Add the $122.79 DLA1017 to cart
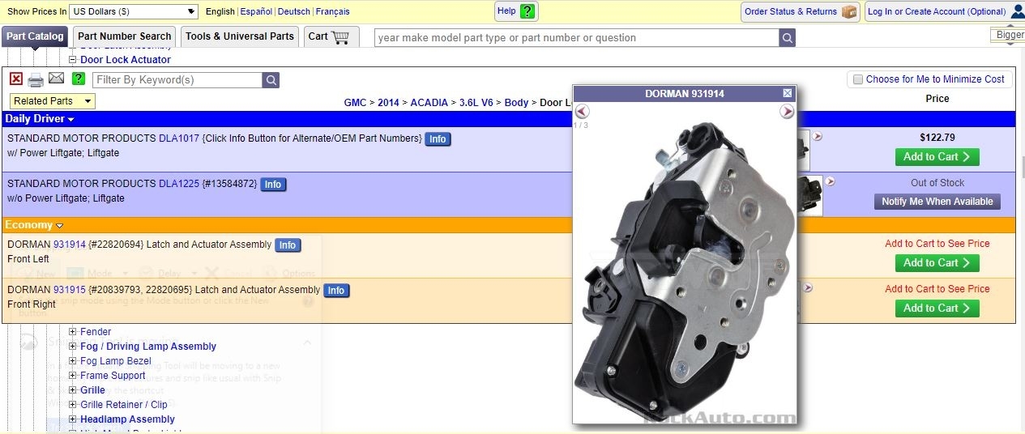Viewport: 1025px width, 434px height. (937, 157)
